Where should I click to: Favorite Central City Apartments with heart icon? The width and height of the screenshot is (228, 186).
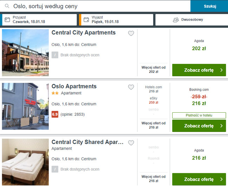tap(131, 33)
